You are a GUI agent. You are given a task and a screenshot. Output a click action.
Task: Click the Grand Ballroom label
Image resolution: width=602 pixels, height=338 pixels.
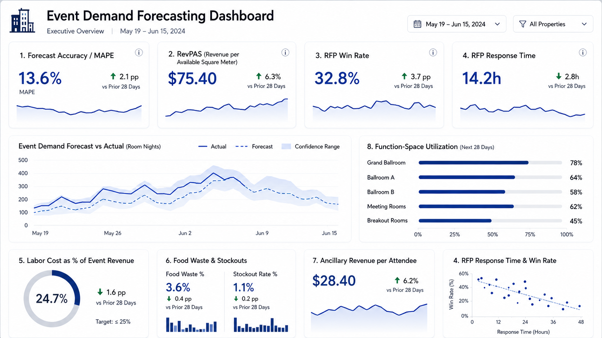pos(386,163)
